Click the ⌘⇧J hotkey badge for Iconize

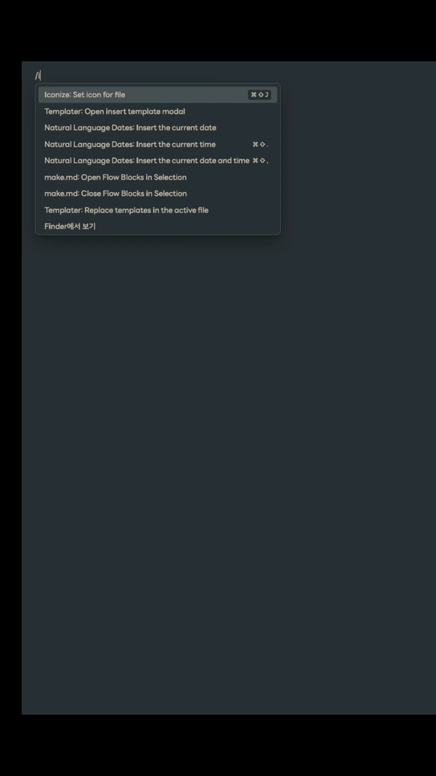tap(259, 95)
